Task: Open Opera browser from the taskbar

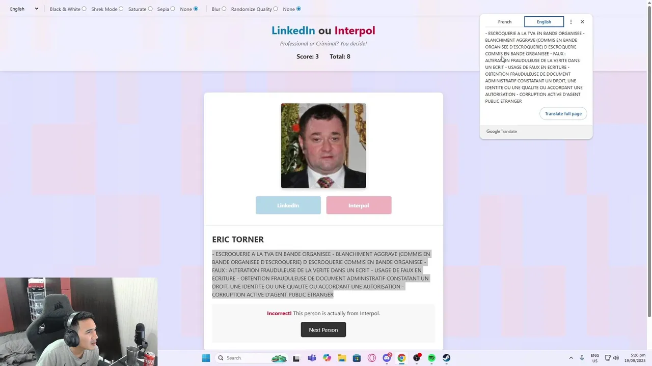Action: pyautogui.click(x=372, y=358)
